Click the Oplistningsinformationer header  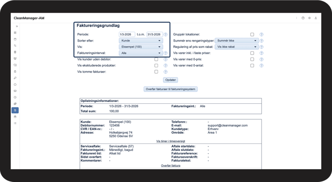click(x=100, y=101)
